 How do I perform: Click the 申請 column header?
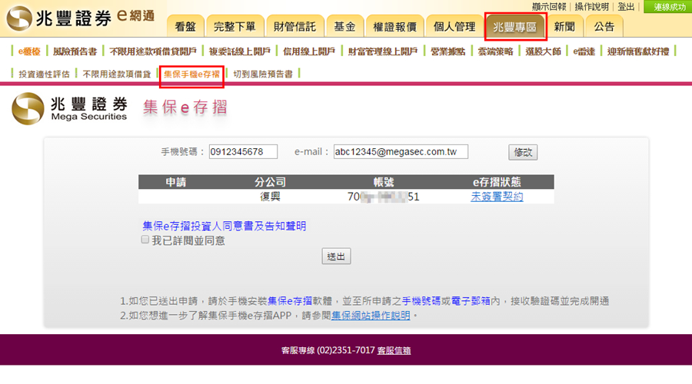175,182
